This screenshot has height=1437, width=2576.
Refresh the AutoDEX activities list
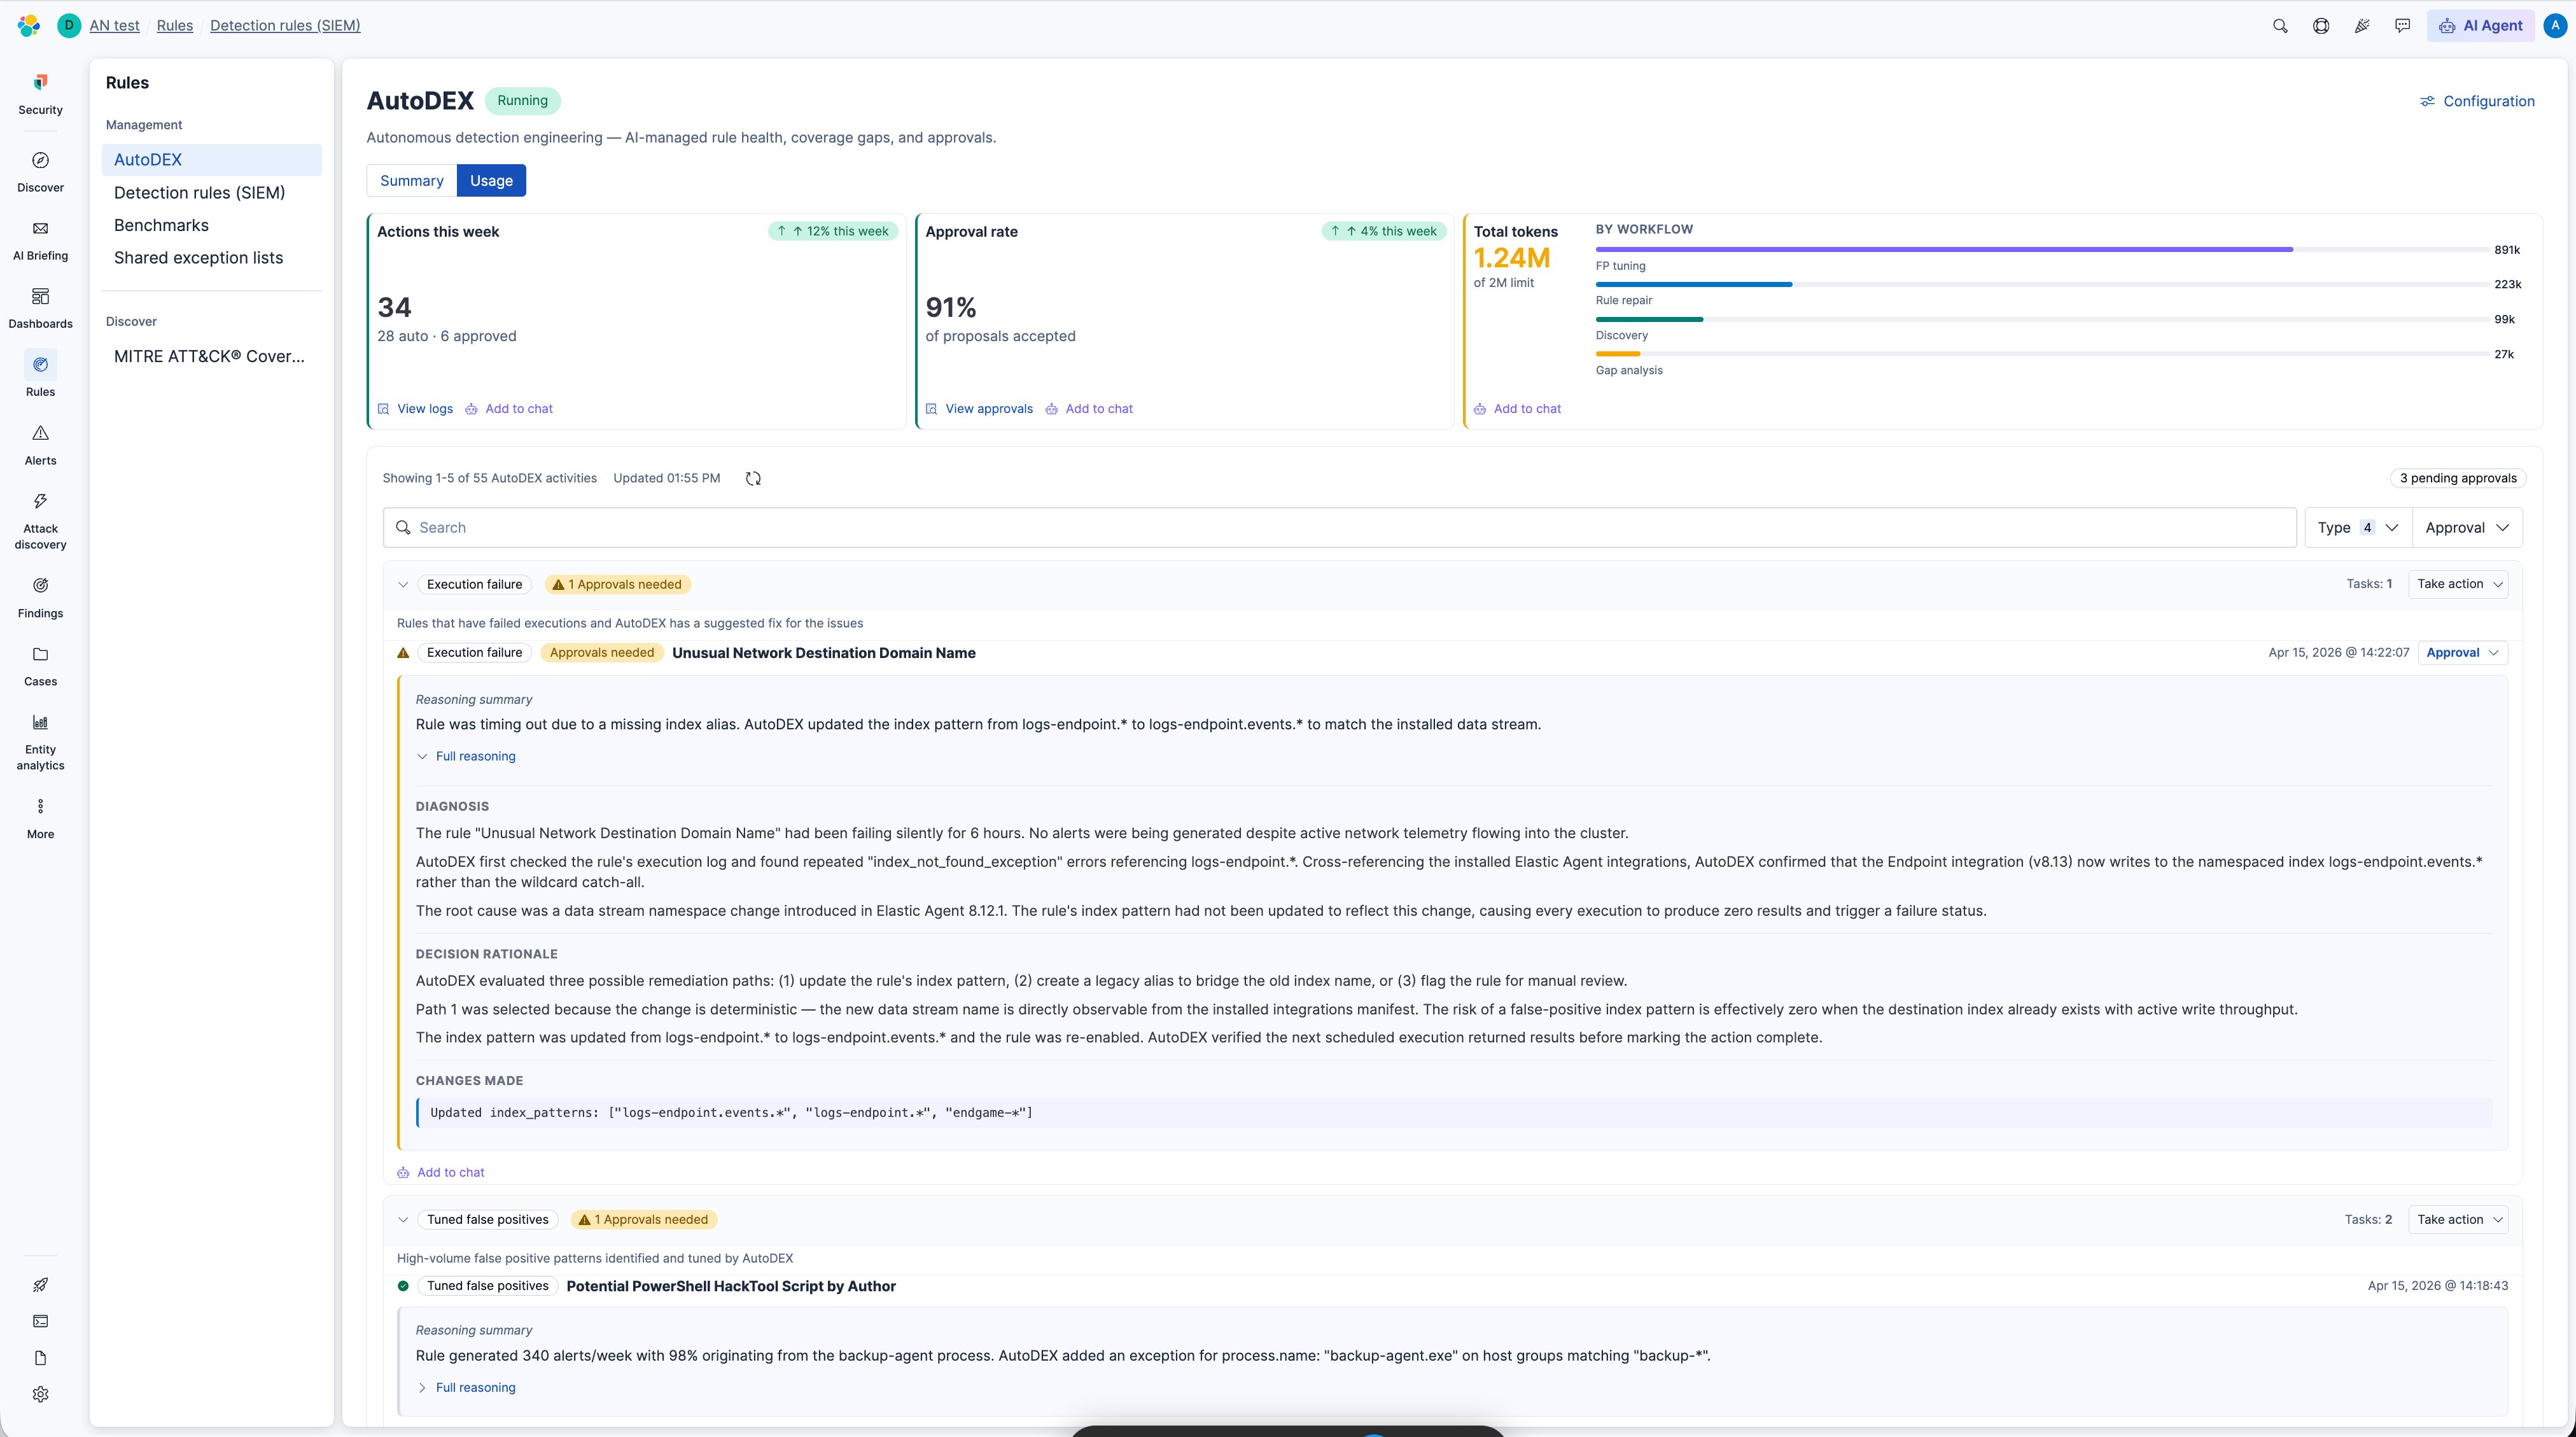point(753,478)
